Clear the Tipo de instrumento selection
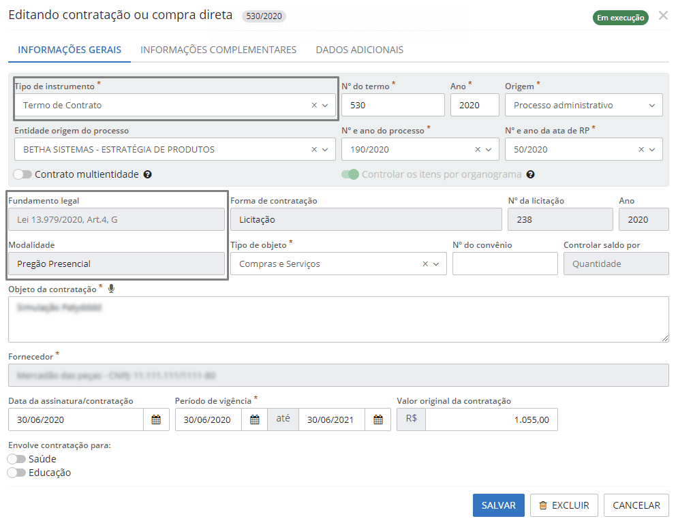 pos(314,106)
